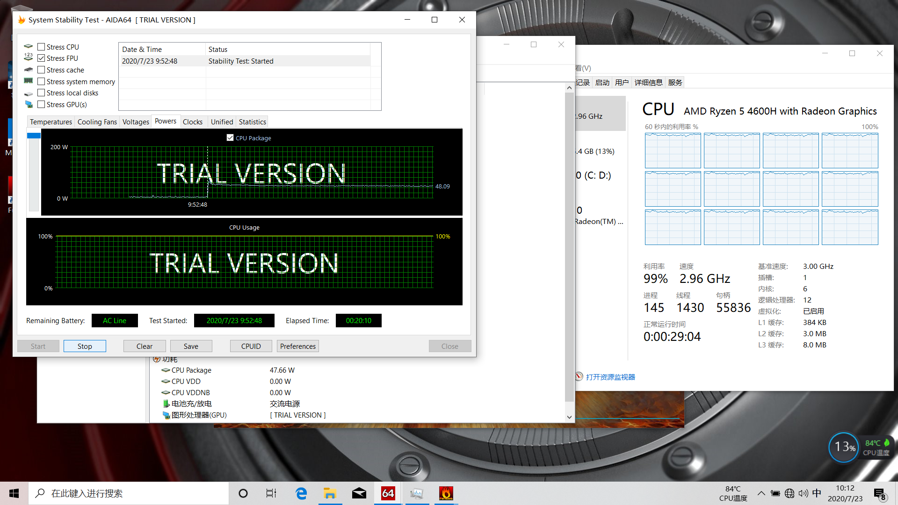Click the Cortana circle icon

point(243,493)
